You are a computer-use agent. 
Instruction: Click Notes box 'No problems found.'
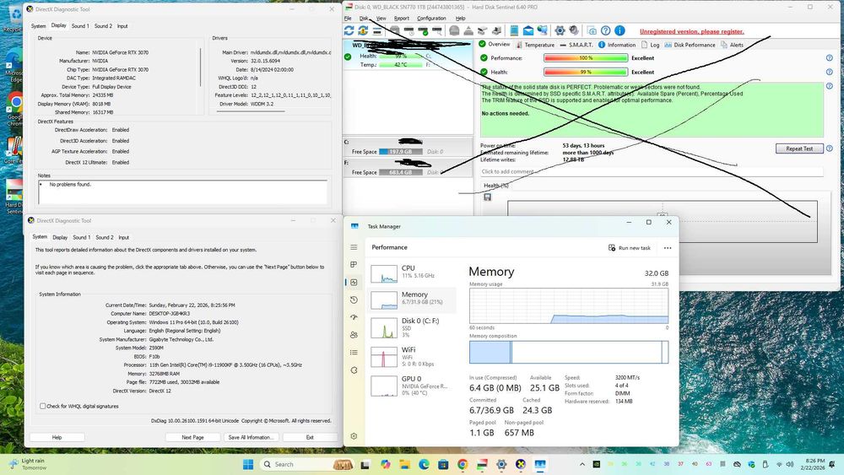point(182,192)
